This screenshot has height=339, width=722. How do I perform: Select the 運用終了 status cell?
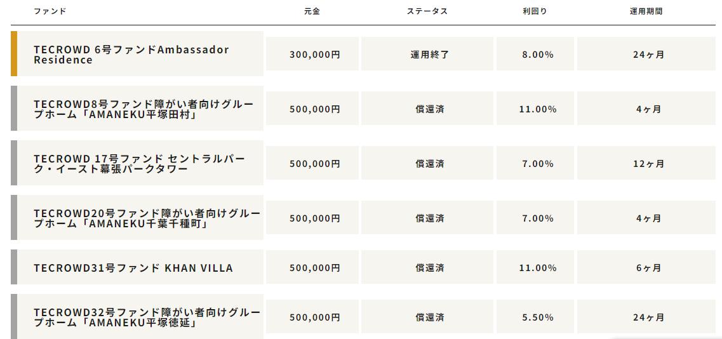point(427,54)
